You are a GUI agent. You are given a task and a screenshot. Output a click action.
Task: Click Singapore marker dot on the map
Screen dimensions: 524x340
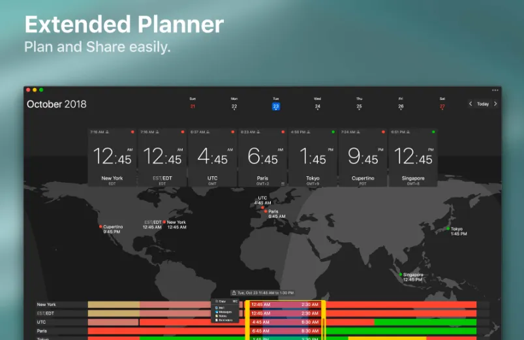tap(401, 275)
